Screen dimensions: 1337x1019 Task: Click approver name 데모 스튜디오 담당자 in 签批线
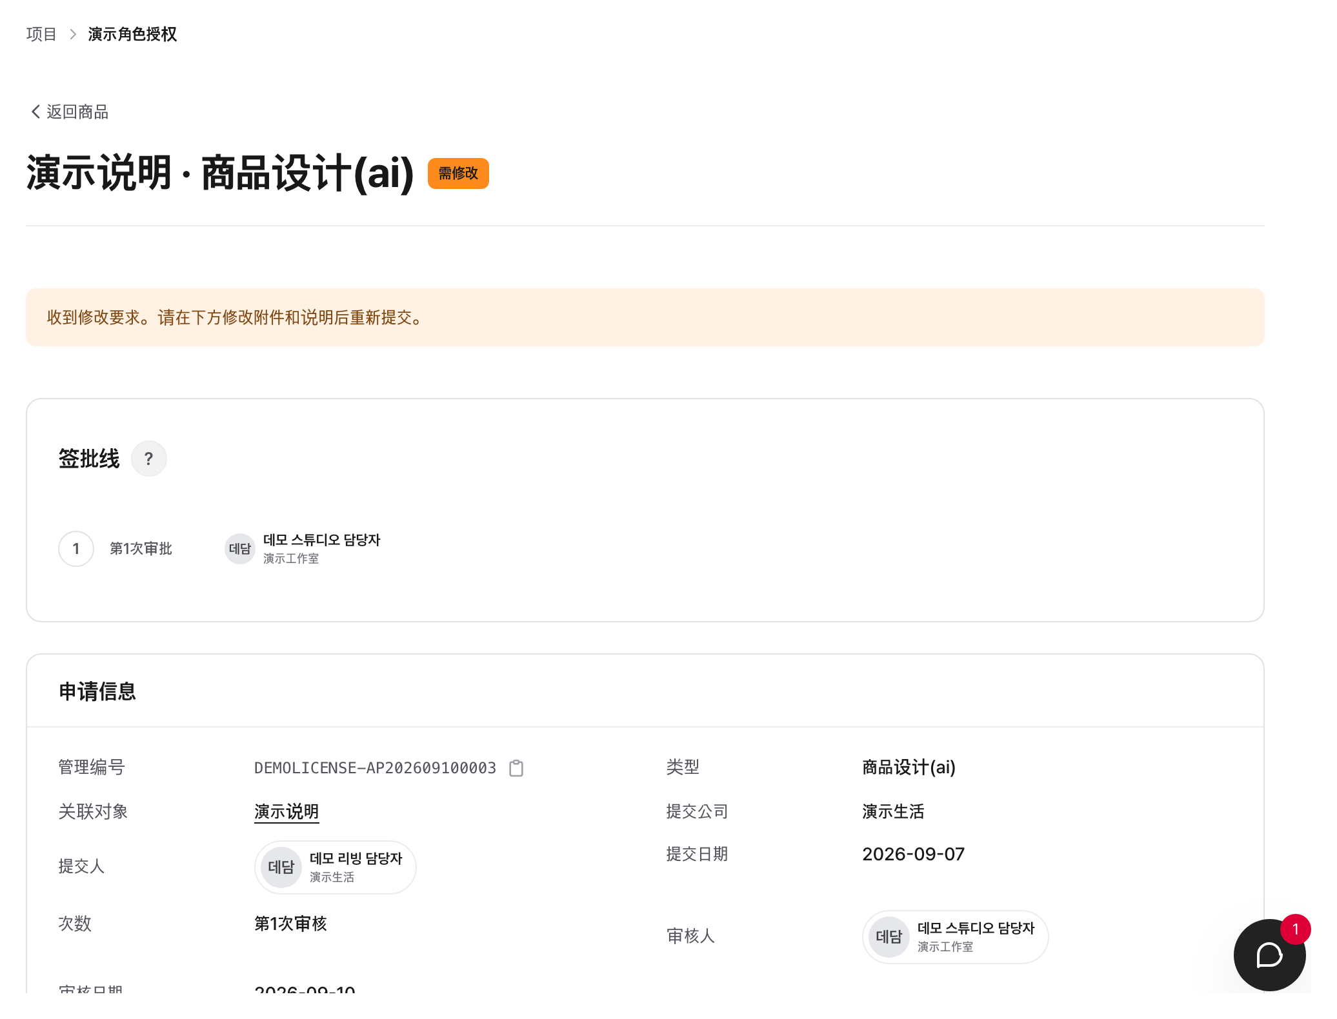(x=322, y=540)
